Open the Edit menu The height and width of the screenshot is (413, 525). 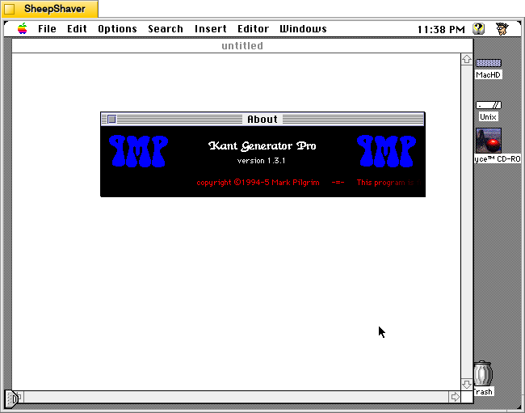tap(77, 29)
